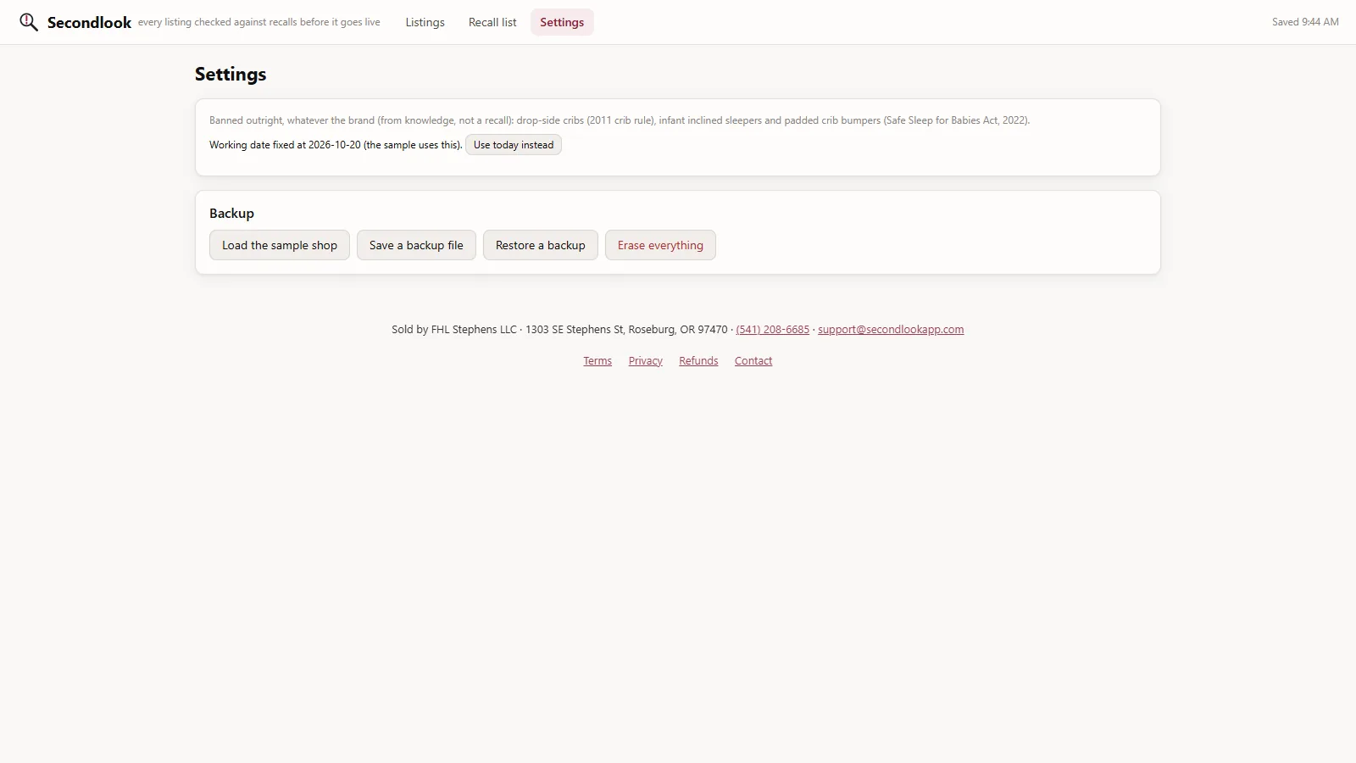Screen dimensions: 1356x763
Task: Click Erase everything button
Action: click(660, 245)
